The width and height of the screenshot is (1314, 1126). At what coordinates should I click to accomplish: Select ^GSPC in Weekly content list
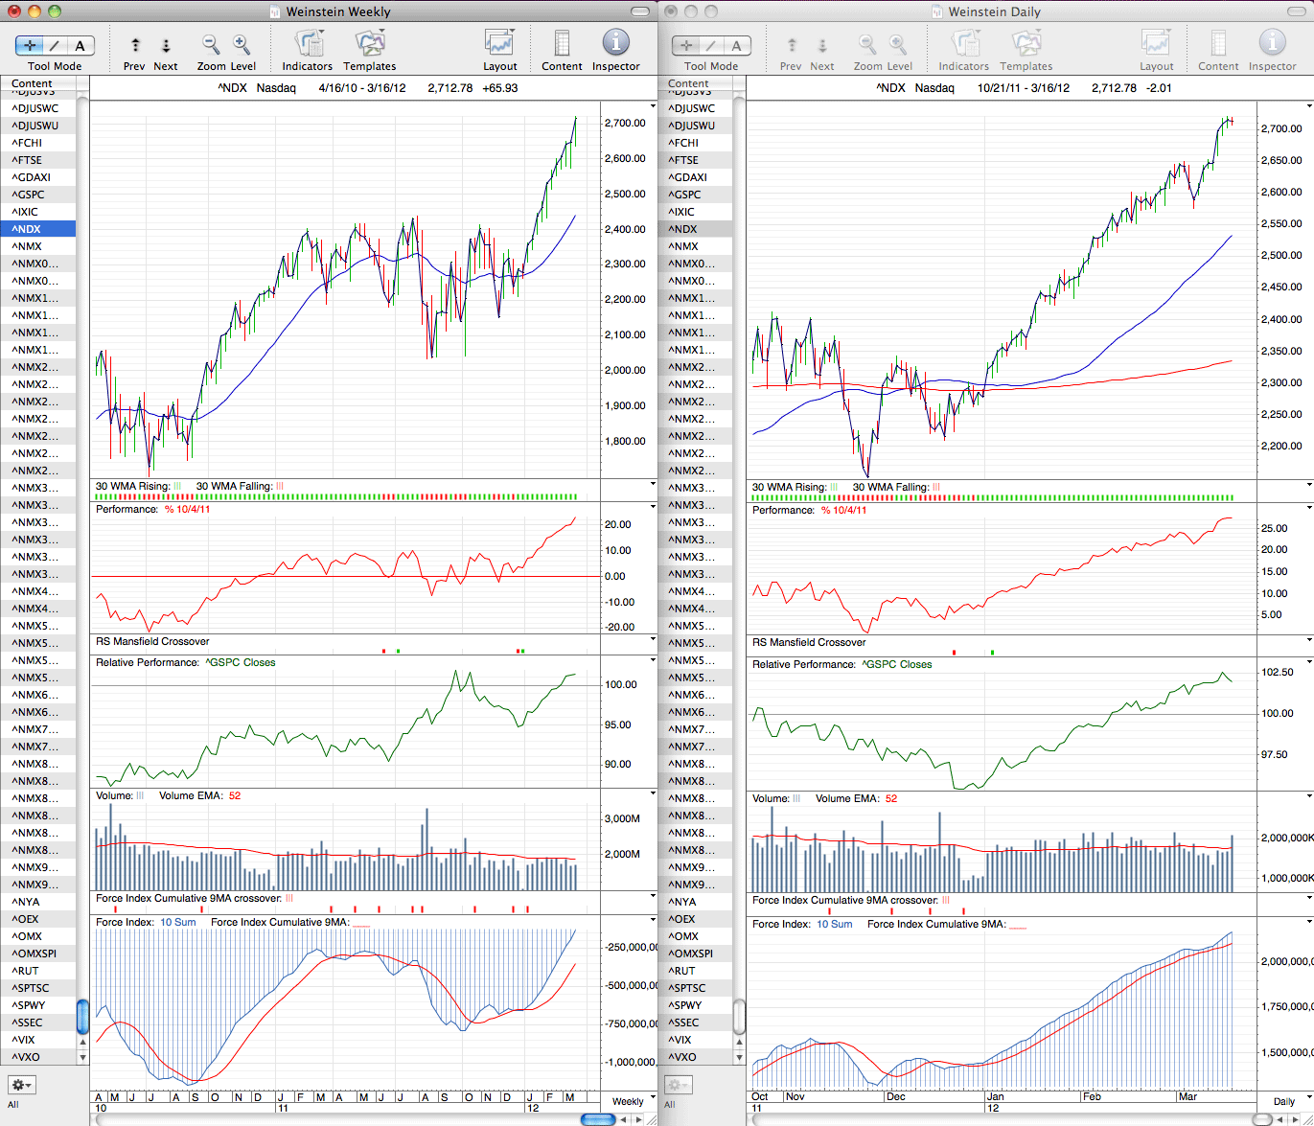pyautogui.click(x=38, y=195)
